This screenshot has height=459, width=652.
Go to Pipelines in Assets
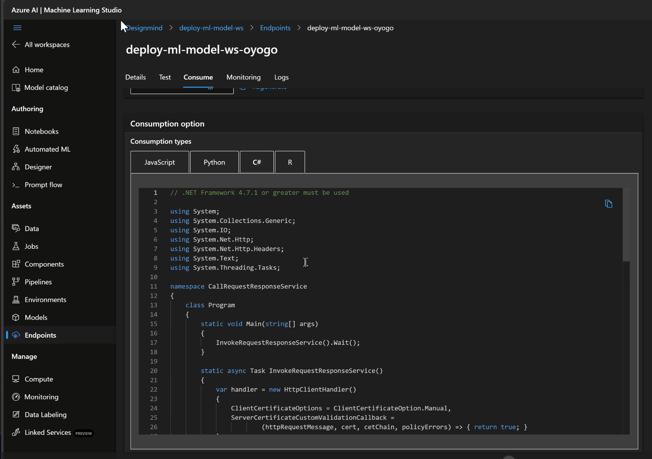(x=38, y=282)
